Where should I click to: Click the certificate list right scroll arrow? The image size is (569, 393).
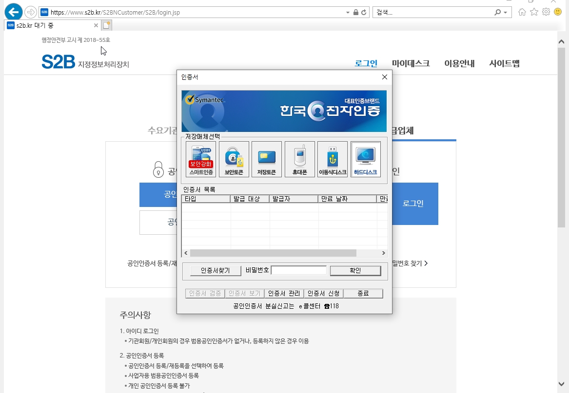[384, 253]
